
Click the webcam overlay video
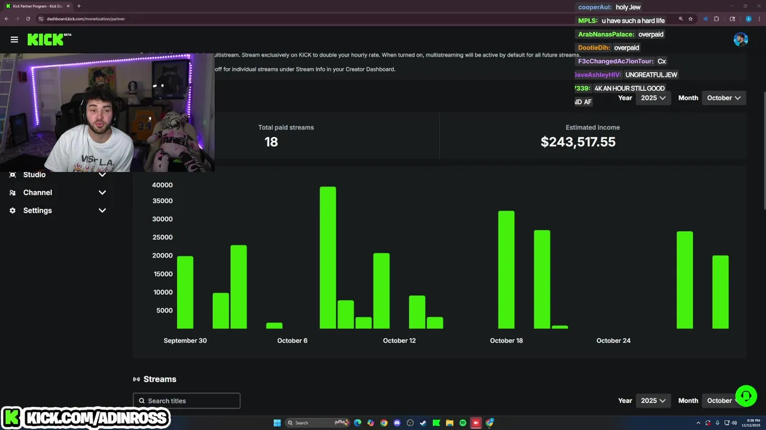pos(107,112)
